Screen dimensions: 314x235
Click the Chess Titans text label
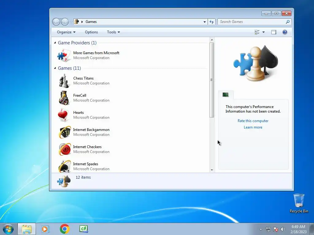pos(83,78)
